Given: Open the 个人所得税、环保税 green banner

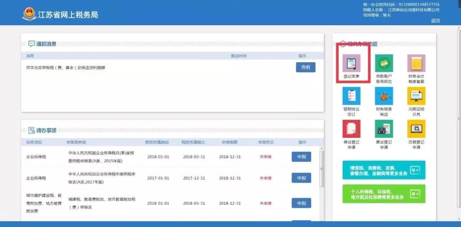Looking at the screenshot, I should pos(384,194).
